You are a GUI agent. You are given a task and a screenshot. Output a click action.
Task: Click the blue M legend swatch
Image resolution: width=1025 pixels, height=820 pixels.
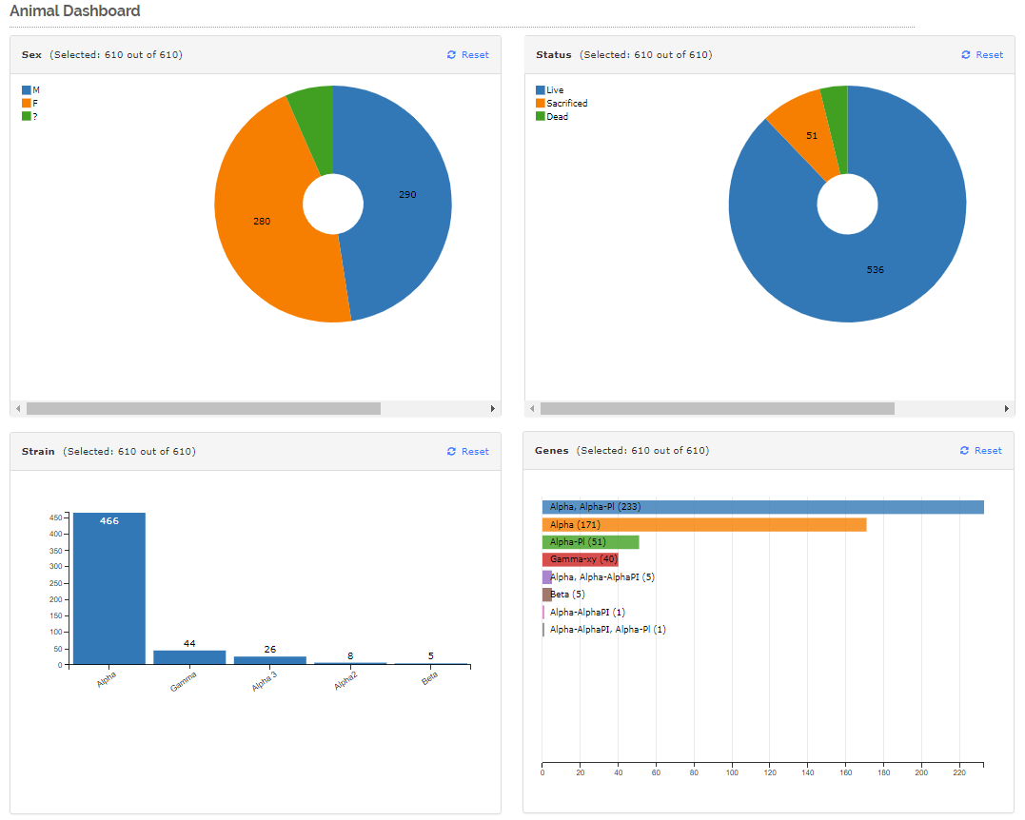[x=27, y=90]
